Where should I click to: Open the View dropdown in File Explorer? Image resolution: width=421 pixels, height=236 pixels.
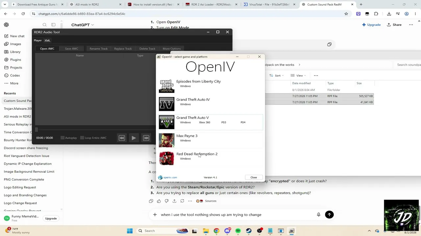pos(298,75)
